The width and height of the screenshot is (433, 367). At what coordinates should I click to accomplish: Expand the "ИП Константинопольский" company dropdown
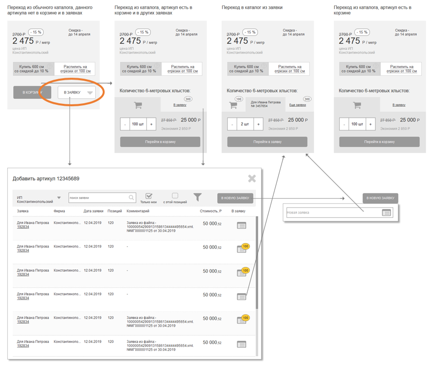[59, 198]
